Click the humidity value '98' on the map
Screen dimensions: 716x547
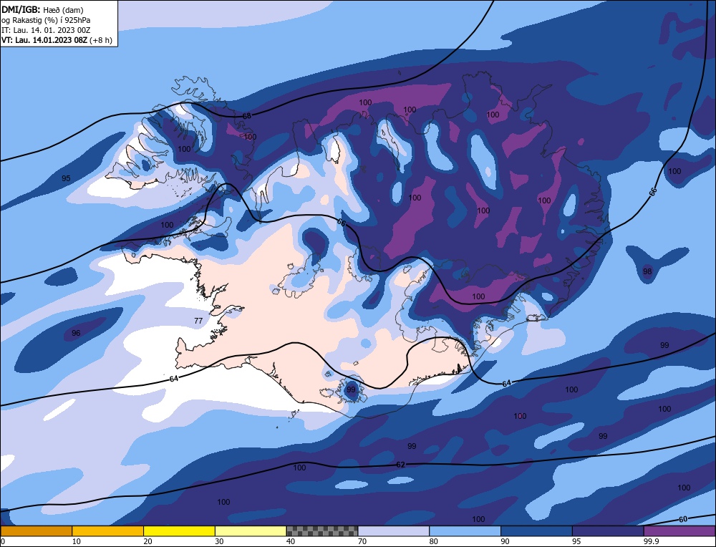[647, 271]
